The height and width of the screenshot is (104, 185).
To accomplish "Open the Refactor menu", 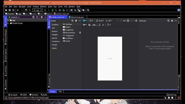I will [x=43, y=7].
